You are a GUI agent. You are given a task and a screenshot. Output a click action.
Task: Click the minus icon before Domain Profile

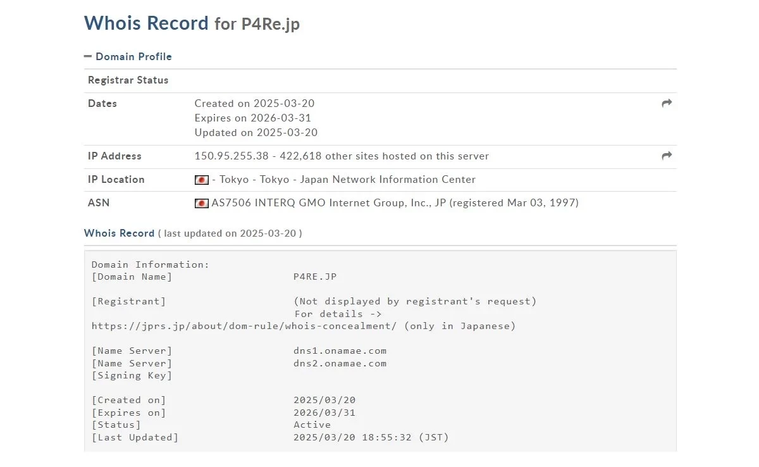coord(88,56)
